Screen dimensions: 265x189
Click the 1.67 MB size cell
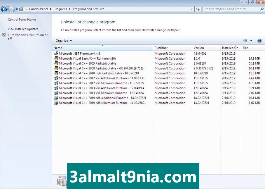pyautogui.click(x=254, y=103)
